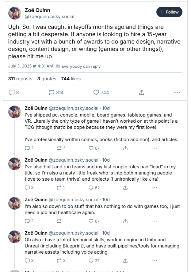Image resolution: width=191 pixels, height=272 pixels.
Task: Share the main post via share icon
Action: [142, 92]
